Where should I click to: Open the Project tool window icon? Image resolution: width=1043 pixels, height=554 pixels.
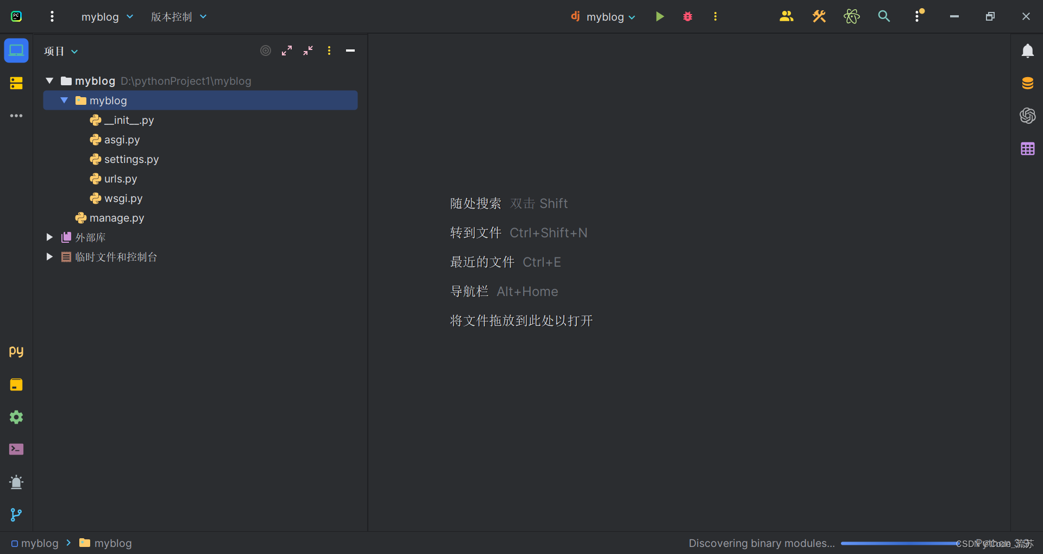16,51
